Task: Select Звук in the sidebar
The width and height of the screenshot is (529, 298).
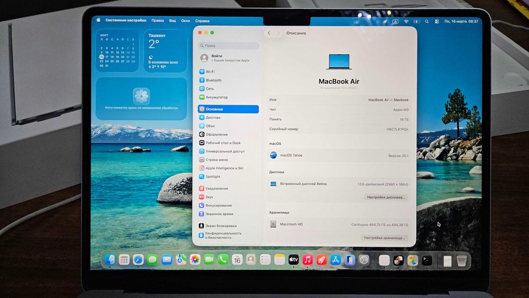Action: [229, 197]
